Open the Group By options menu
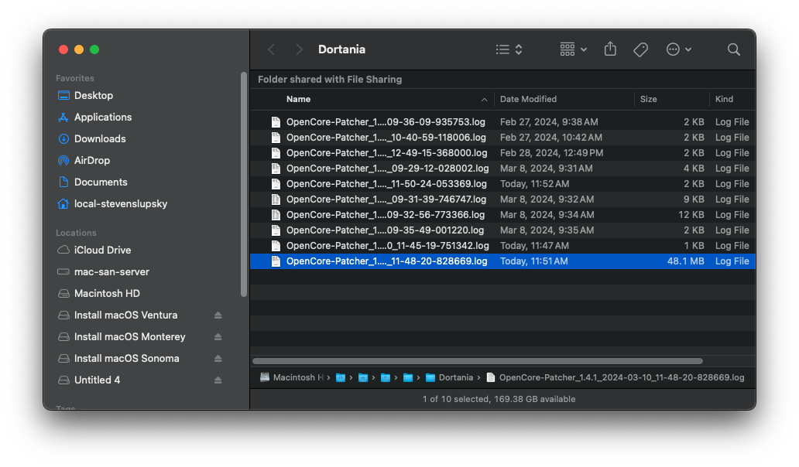The image size is (799, 467). point(573,49)
